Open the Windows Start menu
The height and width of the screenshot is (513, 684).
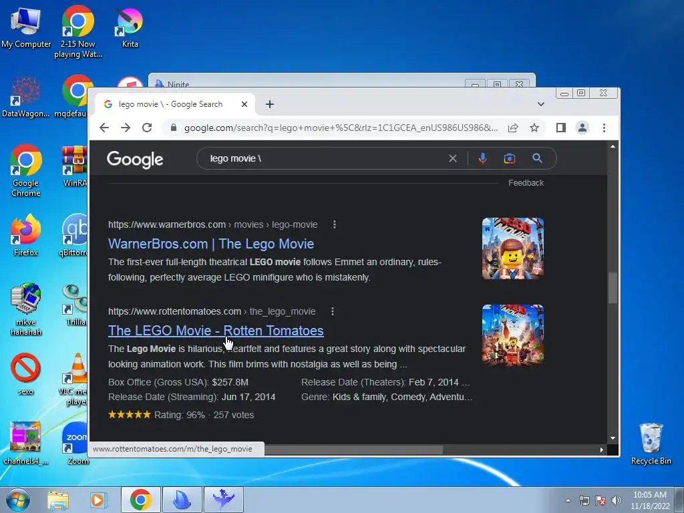(x=18, y=500)
